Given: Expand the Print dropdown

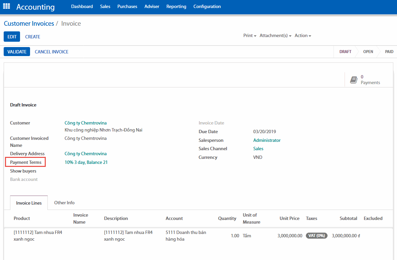Looking at the screenshot, I should click(249, 36).
